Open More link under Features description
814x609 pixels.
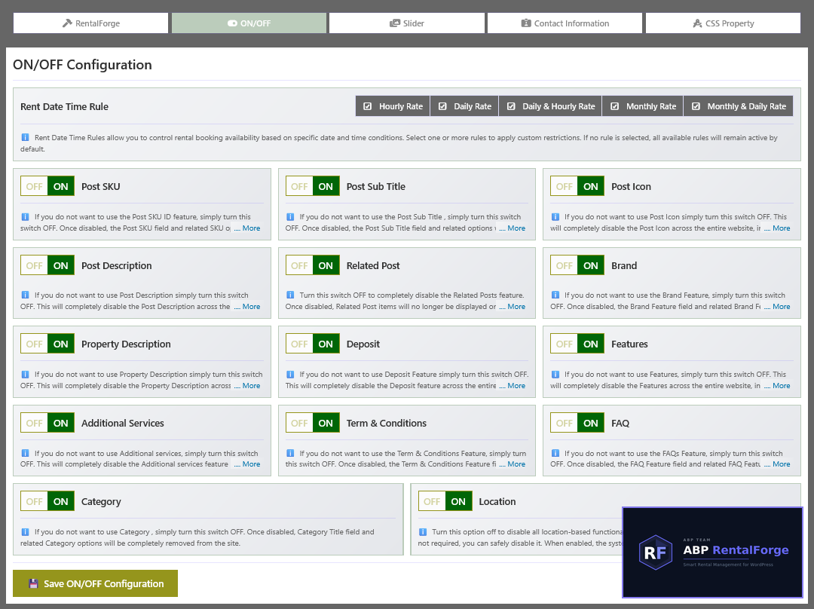777,386
